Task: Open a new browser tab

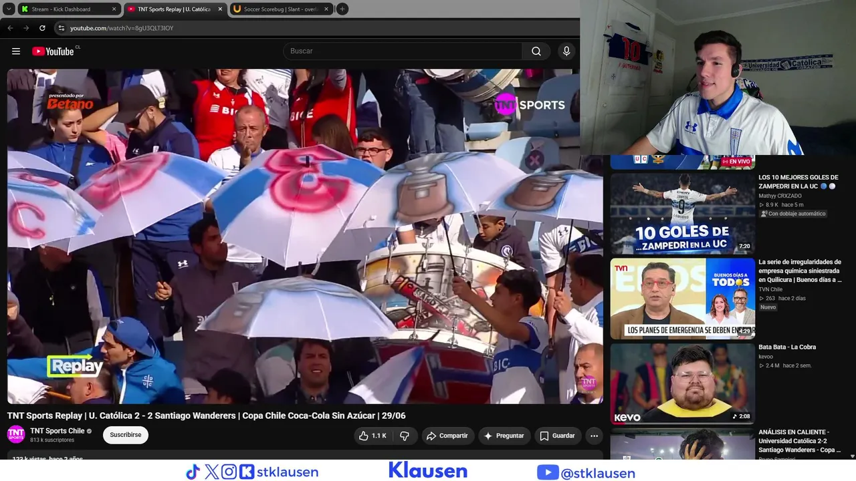Action: coord(342,9)
